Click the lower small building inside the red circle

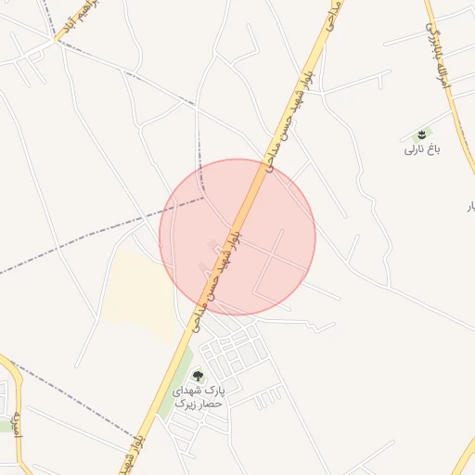click(202, 266)
